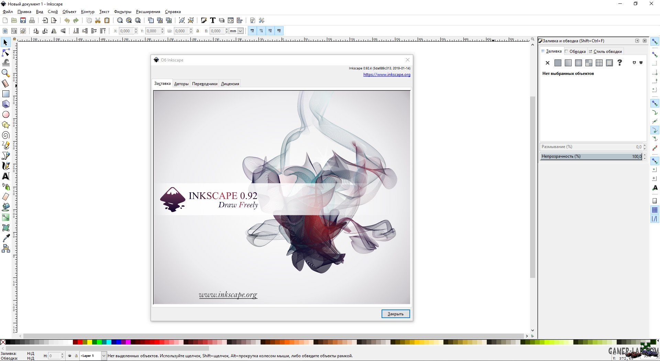This screenshot has width=660, height=361.
Task: Pick the Calligraphy tool
Action: [x=5, y=166]
